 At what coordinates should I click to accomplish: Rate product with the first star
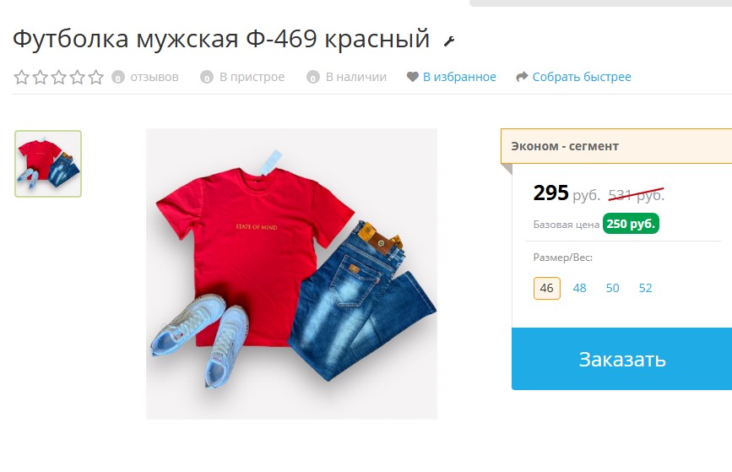click(21, 77)
